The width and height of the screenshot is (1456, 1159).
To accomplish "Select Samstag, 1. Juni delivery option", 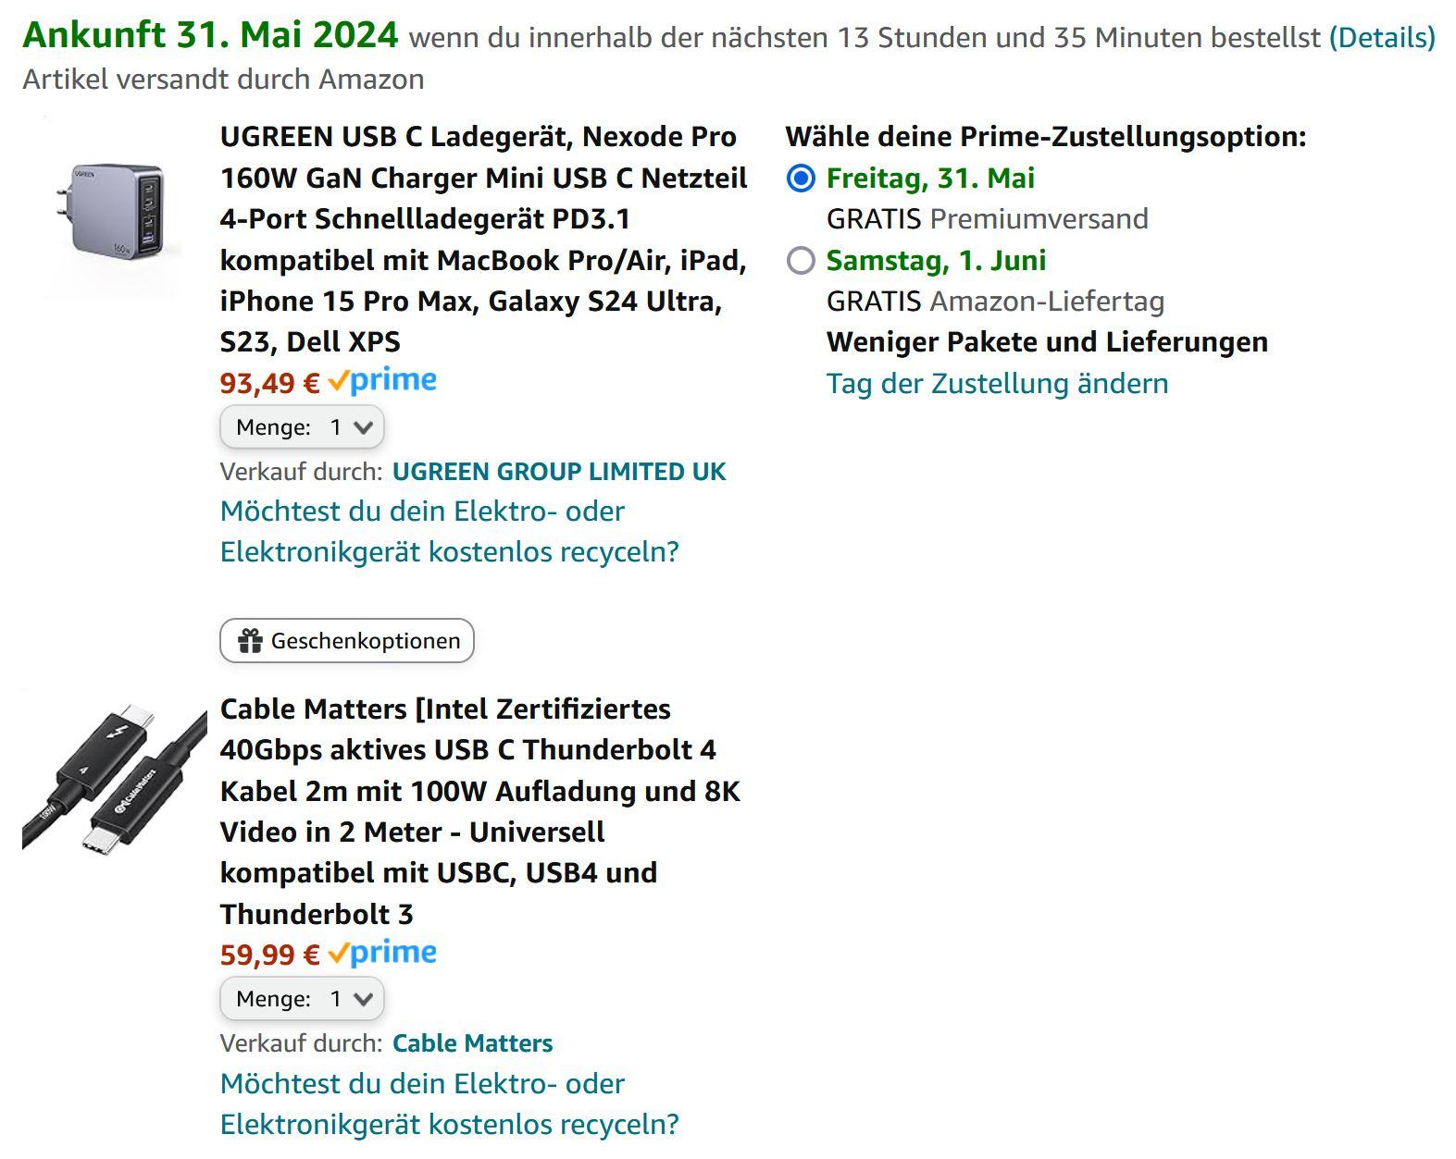I will click(801, 261).
